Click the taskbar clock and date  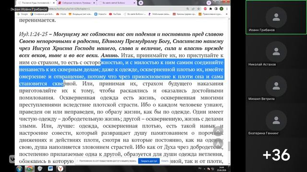pyautogui.click(x=222, y=169)
